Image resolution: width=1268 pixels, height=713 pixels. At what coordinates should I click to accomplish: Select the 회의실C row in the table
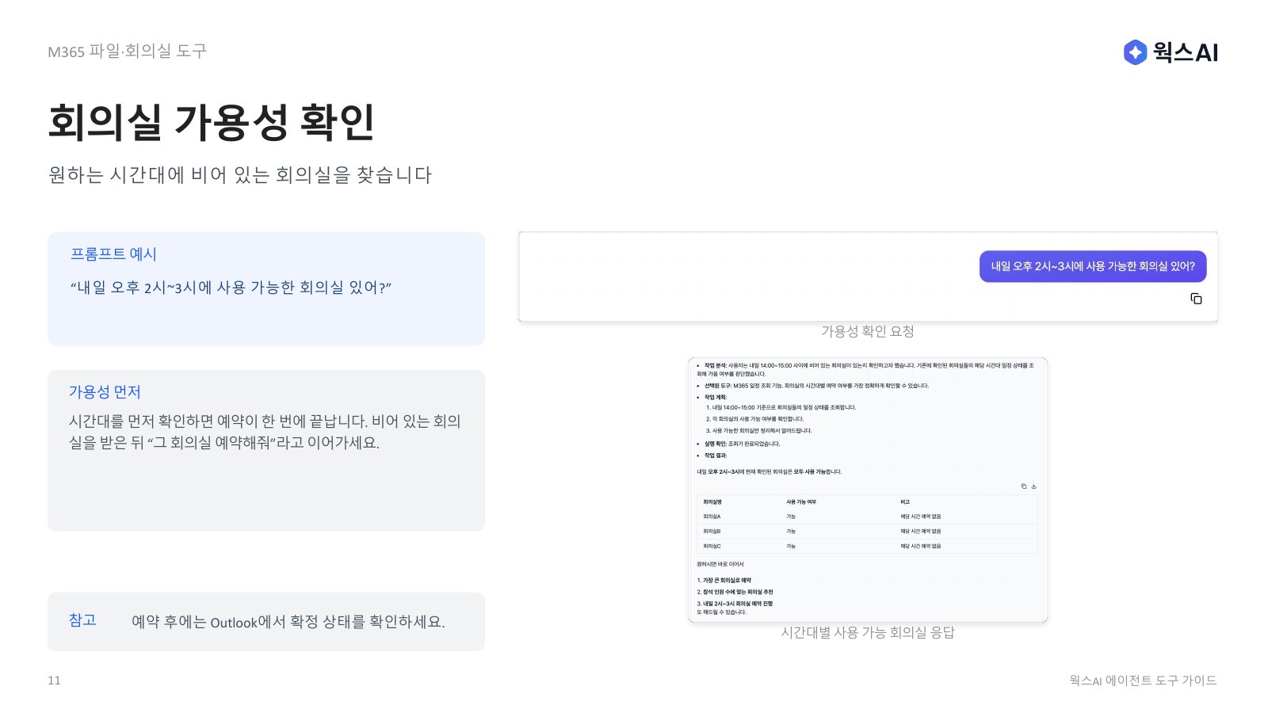pos(867,546)
